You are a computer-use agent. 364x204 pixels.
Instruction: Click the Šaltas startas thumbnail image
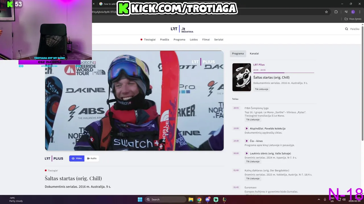242,77
